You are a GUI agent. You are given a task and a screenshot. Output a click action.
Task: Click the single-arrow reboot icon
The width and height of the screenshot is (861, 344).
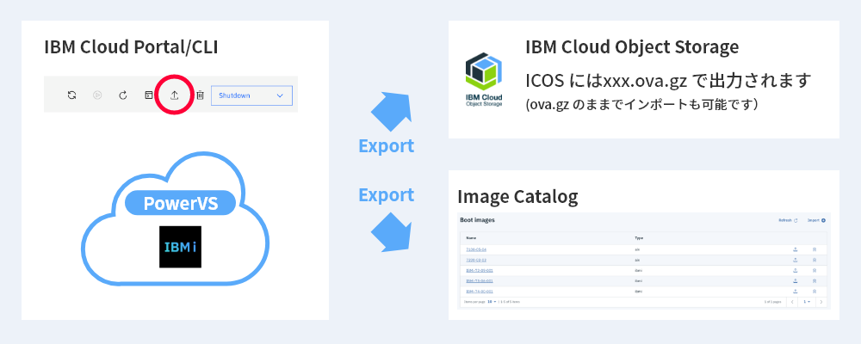123,95
